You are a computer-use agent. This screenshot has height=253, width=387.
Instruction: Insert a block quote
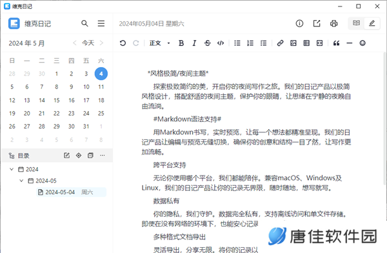tap(336, 43)
